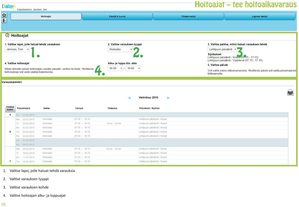Print the calendar with printer icon
The image size is (299, 207).
(290, 92)
